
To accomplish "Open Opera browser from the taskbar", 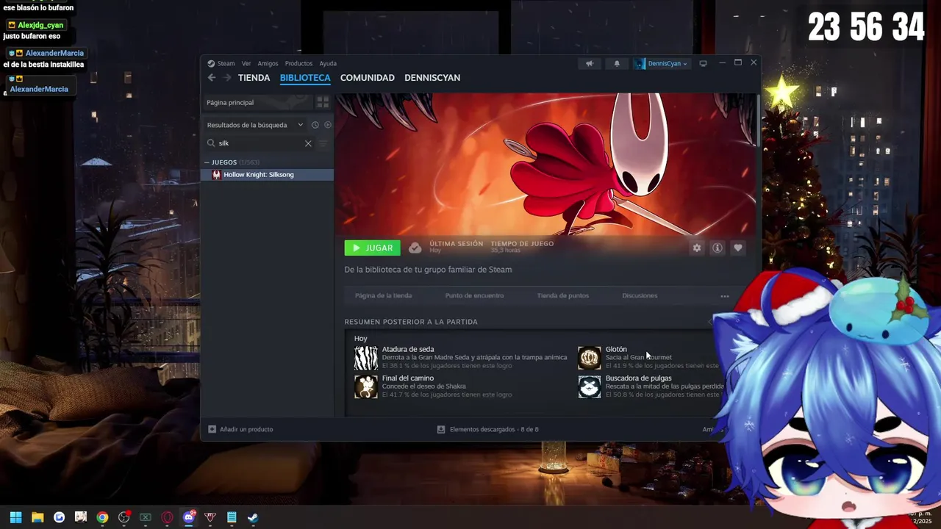I will [x=167, y=517].
